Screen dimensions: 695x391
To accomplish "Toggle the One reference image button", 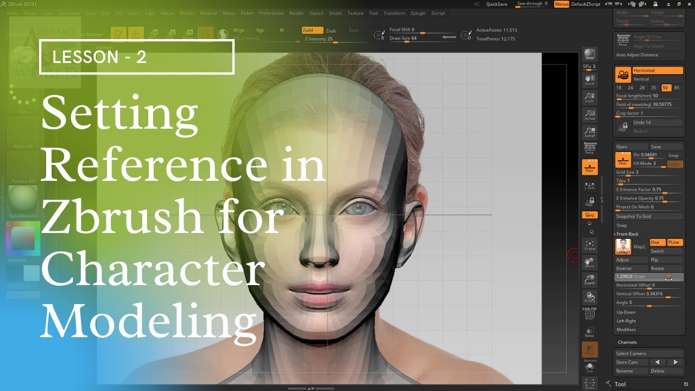I will tap(658, 242).
